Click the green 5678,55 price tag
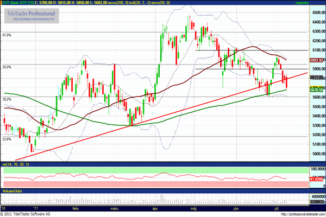This screenshot has width=326, height=217. coord(317,90)
